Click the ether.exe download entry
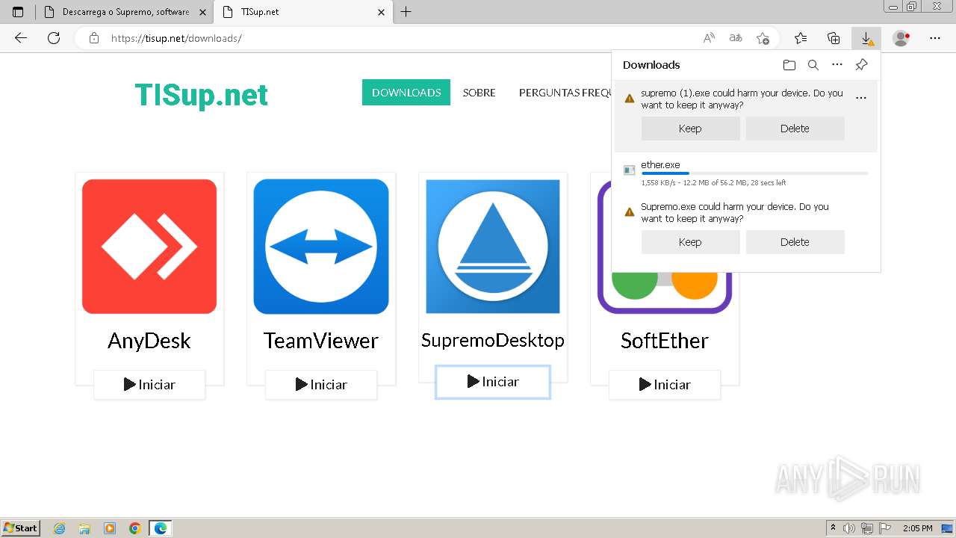 (745, 173)
